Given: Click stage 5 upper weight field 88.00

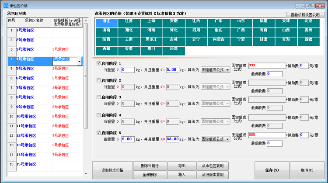Looking at the screenshot, I should [173, 139].
